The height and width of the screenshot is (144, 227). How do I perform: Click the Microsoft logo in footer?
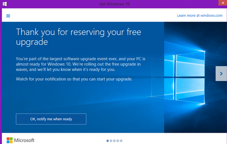click(20, 140)
